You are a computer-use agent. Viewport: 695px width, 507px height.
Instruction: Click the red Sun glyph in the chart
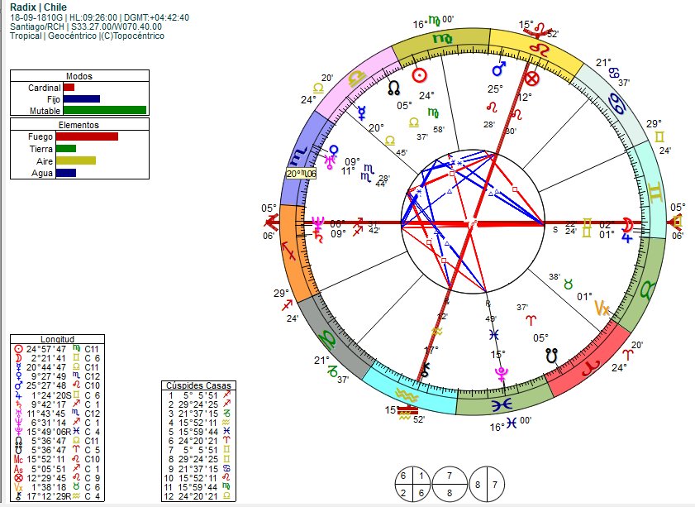pos(419,75)
